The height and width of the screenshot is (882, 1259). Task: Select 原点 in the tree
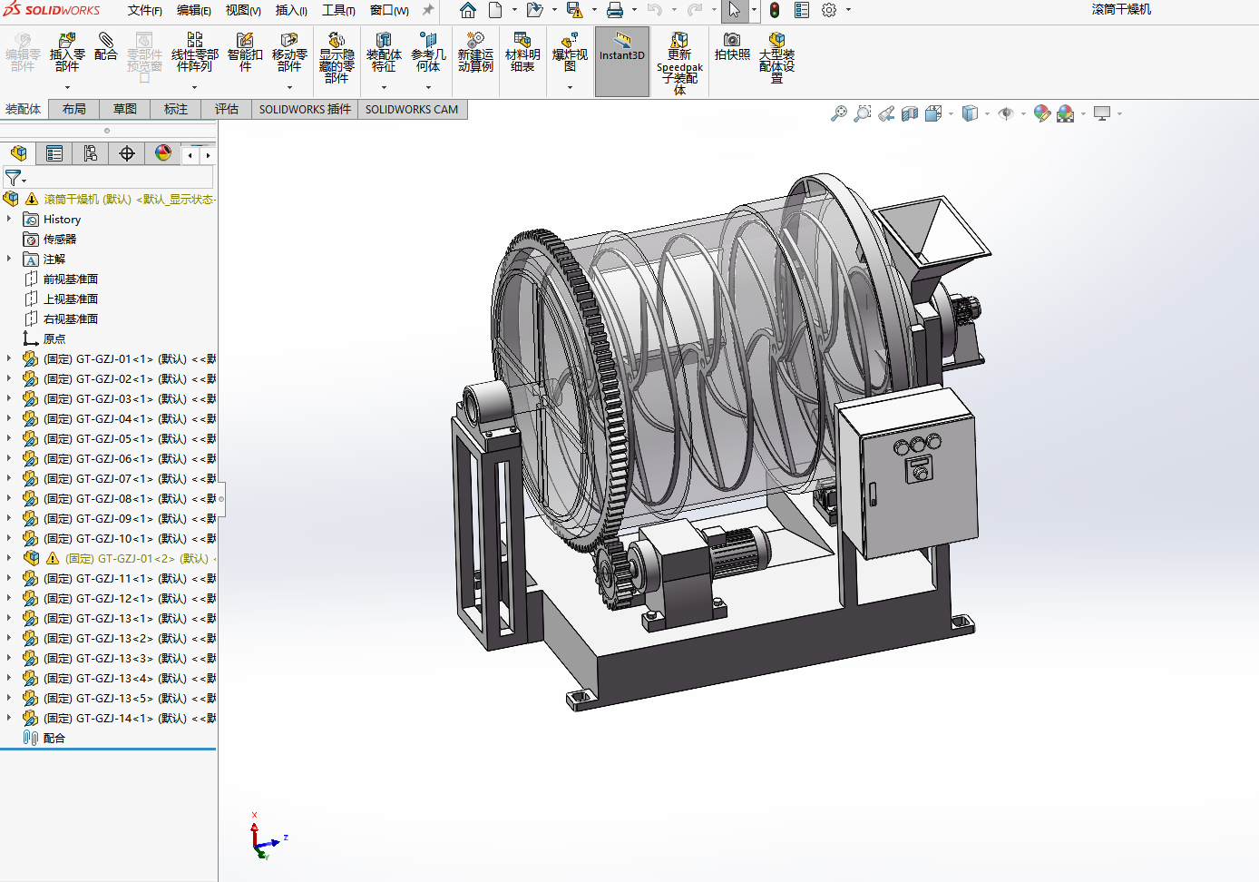[x=54, y=338]
